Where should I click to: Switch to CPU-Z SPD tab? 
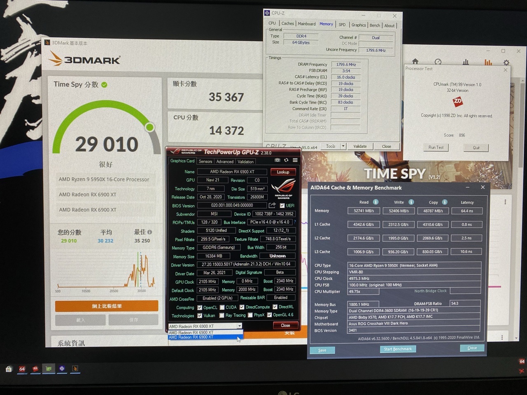click(x=342, y=25)
